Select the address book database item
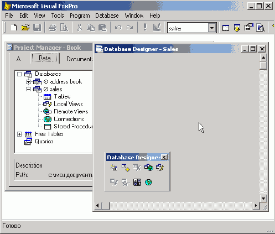 pyautogui.click(x=66, y=81)
